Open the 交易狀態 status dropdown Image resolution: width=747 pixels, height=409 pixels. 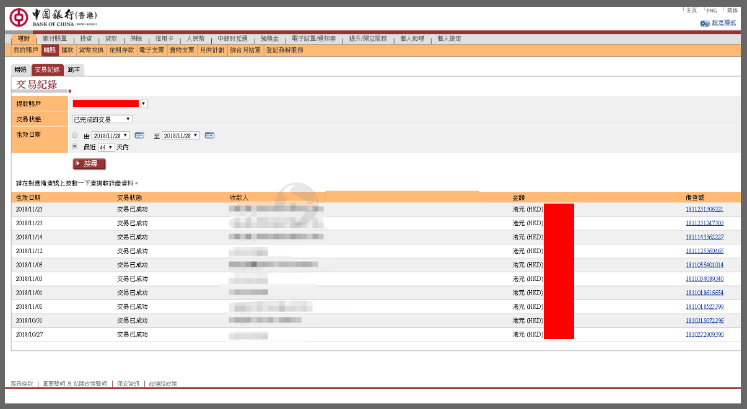pyautogui.click(x=102, y=119)
